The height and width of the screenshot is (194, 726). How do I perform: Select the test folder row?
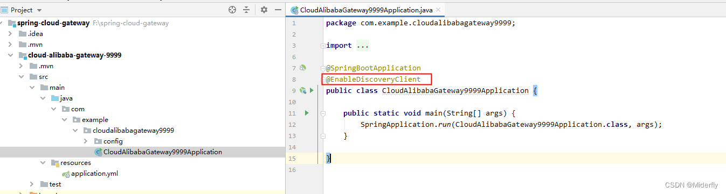click(x=55, y=184)
